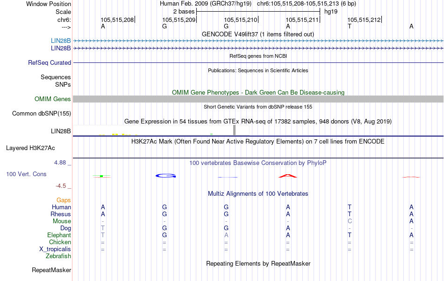The width and height of the screenshot is (444, 281).
Task: Click the ---> strand direction arrow label
Action: point(66,27)
